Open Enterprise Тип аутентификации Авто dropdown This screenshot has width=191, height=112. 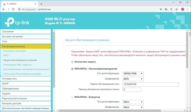133,102
